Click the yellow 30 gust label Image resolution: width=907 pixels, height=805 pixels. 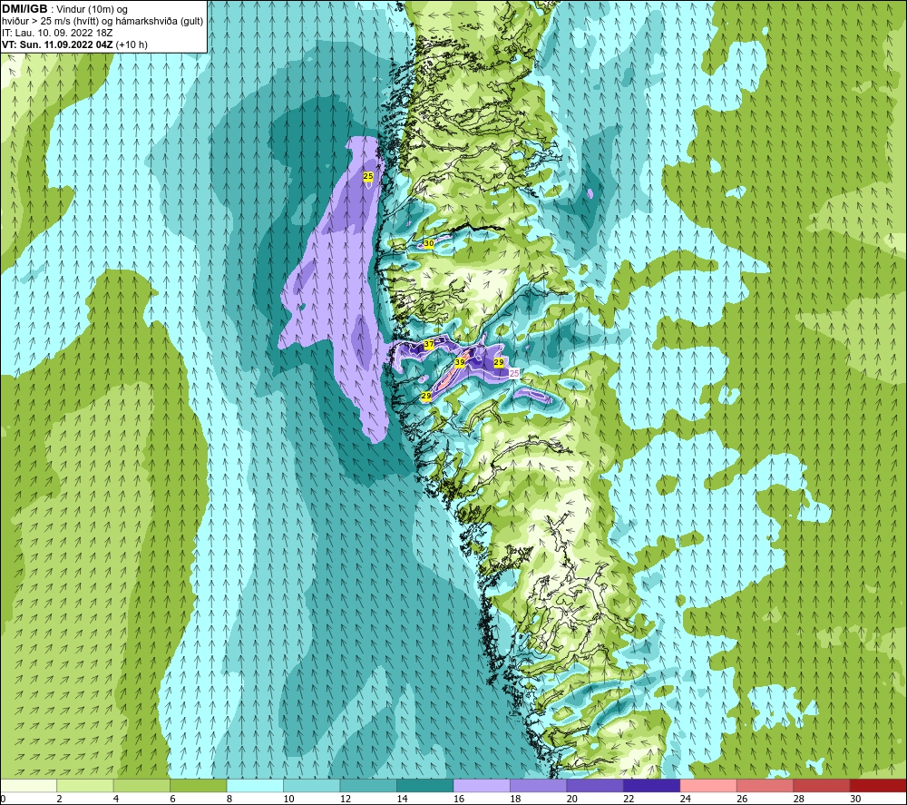coord(429,243)
